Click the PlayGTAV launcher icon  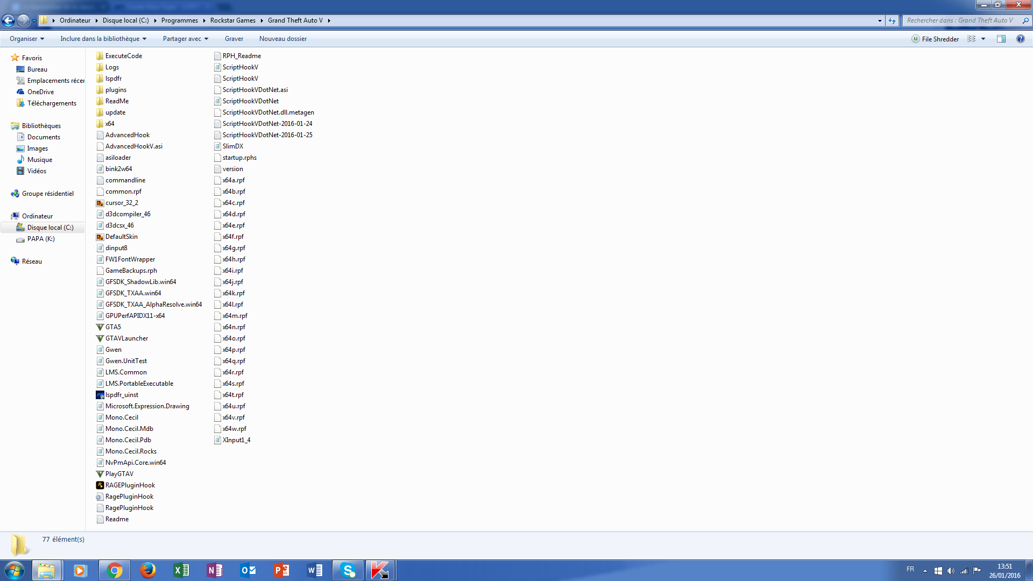pyautogui.click(x=100, y=474)
